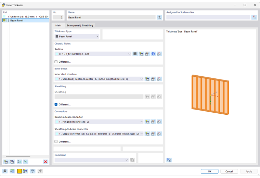Click the rightmost icon beside Beam-to-beam connector
260x178 pixels.
(159, 122)
